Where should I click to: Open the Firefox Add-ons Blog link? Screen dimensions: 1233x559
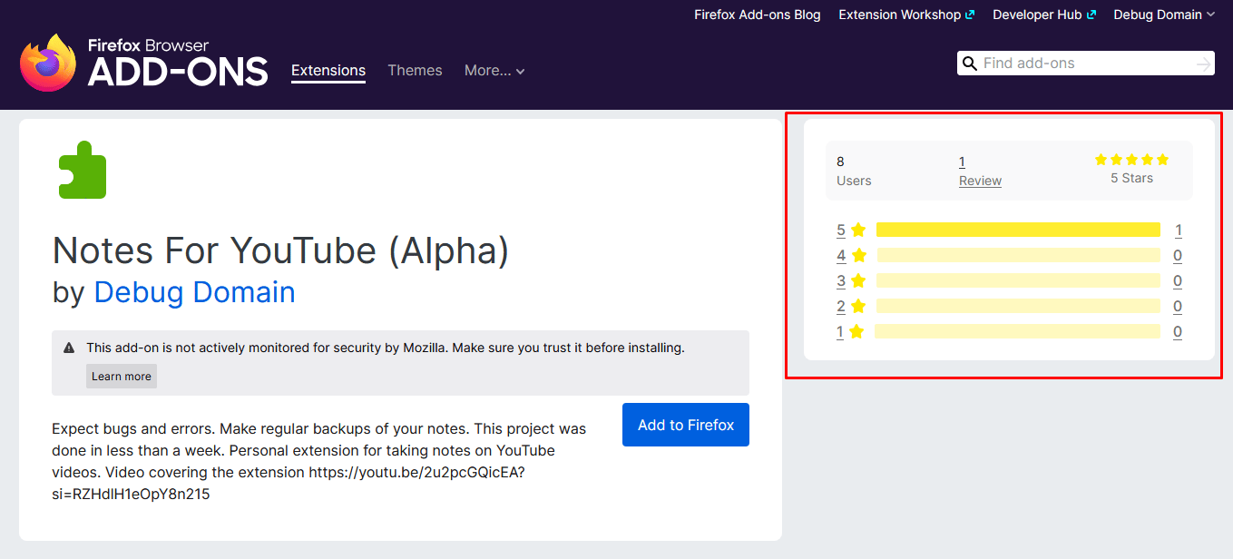(x=758, y=15)
